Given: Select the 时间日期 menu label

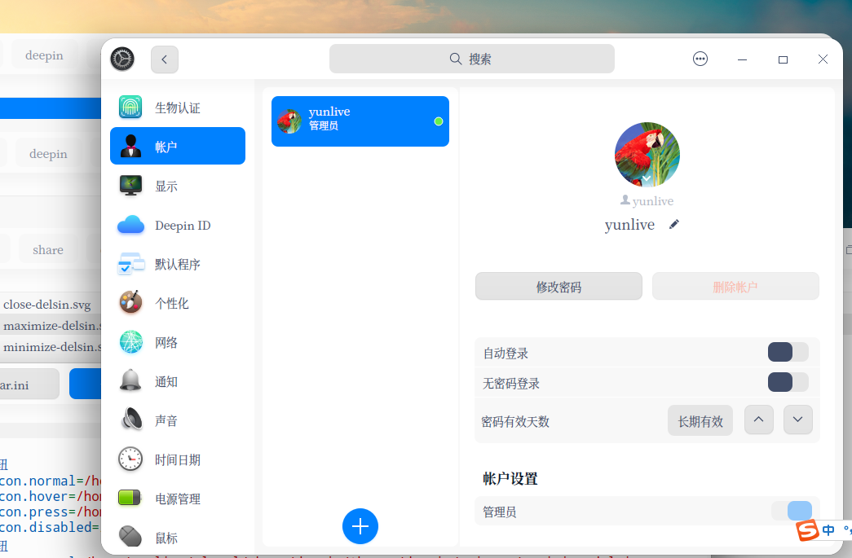Looking at the screenshot, I should (178, 459).
